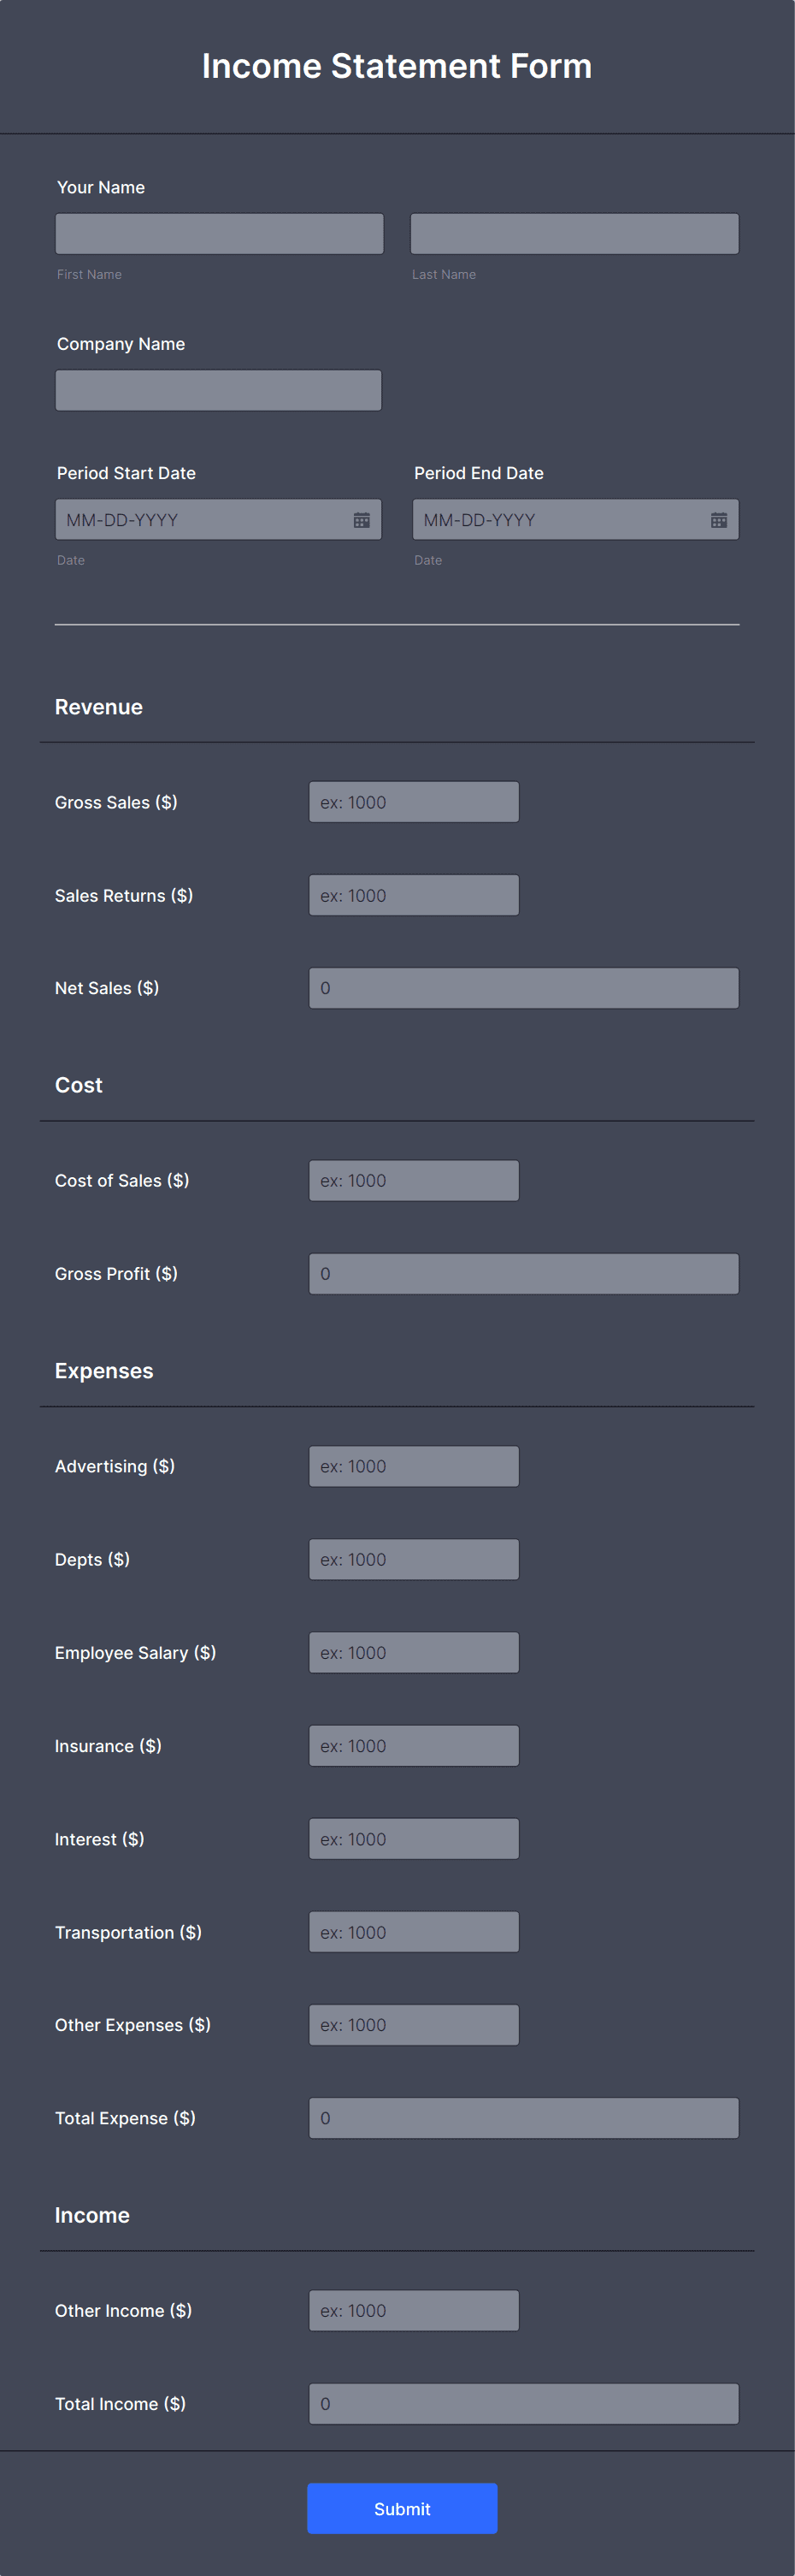Click the Employee Salary input field
The image size is (795, 2576).
coord(414,1652)
